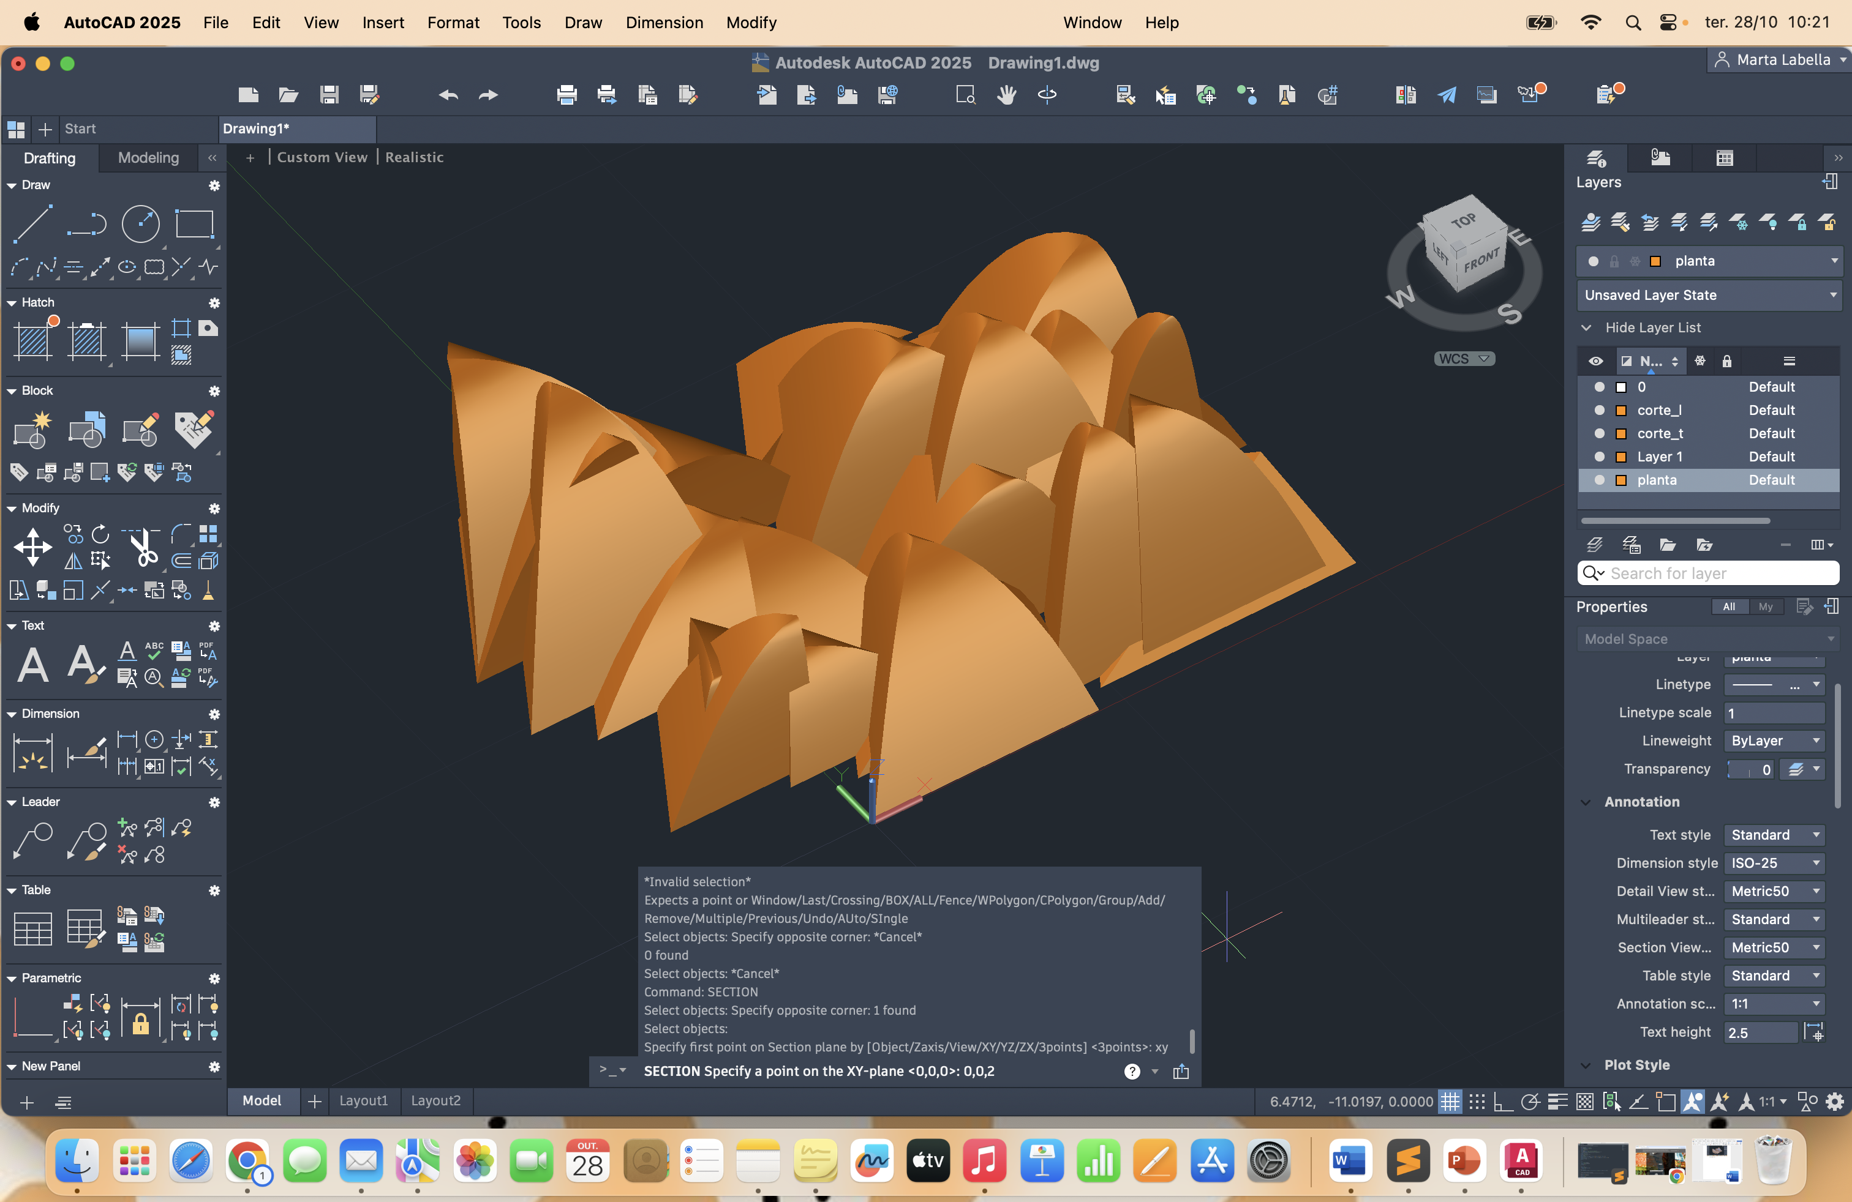Select the Multiline Text tool
The image size is (1852, 1202).
[32, 665]
